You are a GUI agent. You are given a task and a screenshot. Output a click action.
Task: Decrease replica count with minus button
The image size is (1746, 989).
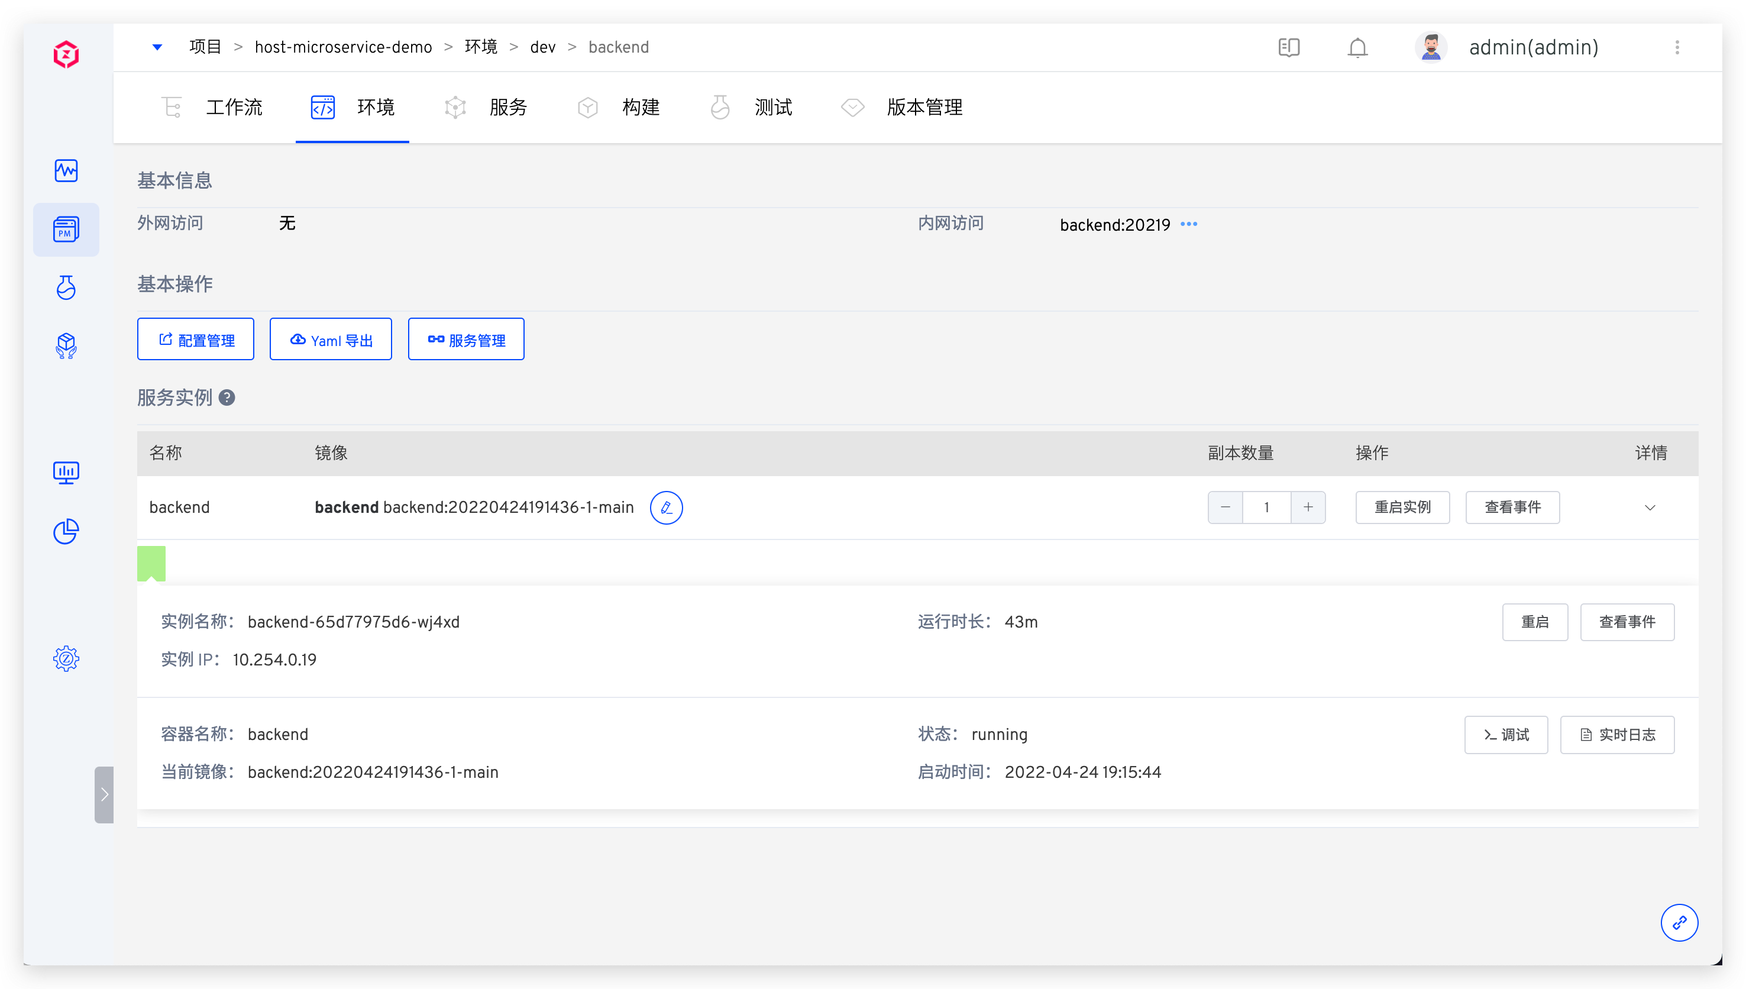tap(1225, 508)
